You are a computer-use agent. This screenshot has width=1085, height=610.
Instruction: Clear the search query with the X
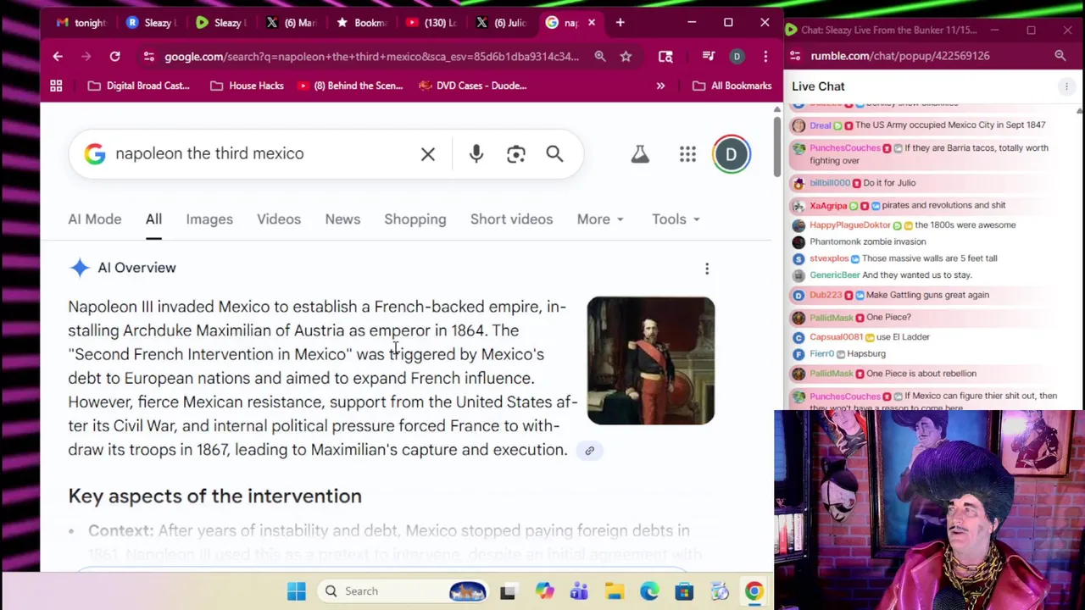[428, 154]
